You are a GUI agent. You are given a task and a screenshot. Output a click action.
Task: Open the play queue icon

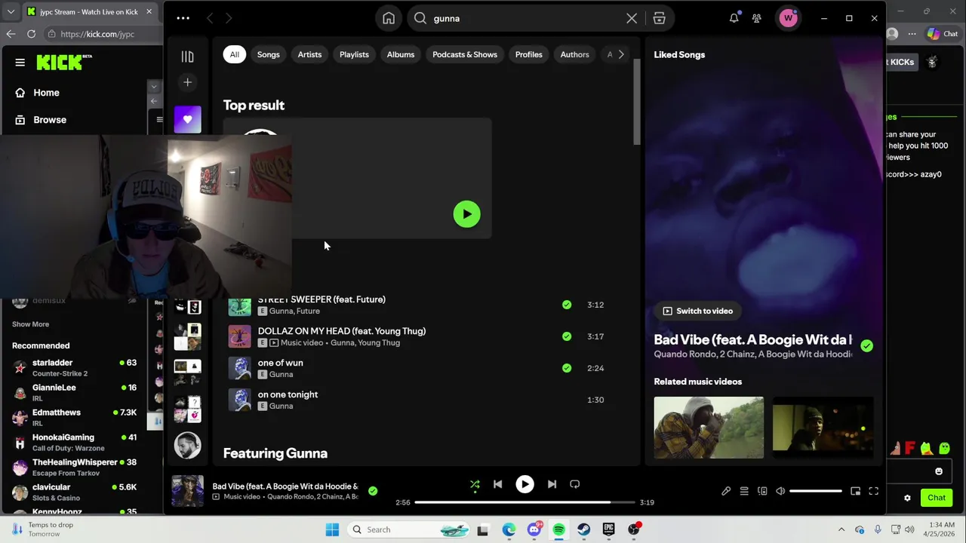(744, 491)
